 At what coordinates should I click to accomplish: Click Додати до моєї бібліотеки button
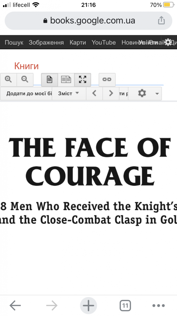[x=26, y=93]
